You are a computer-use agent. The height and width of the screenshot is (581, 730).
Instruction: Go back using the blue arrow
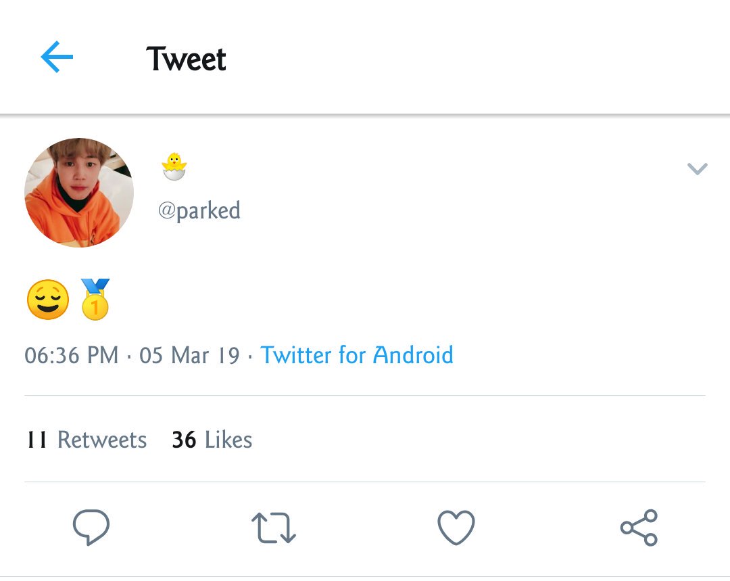click(57, 57)
